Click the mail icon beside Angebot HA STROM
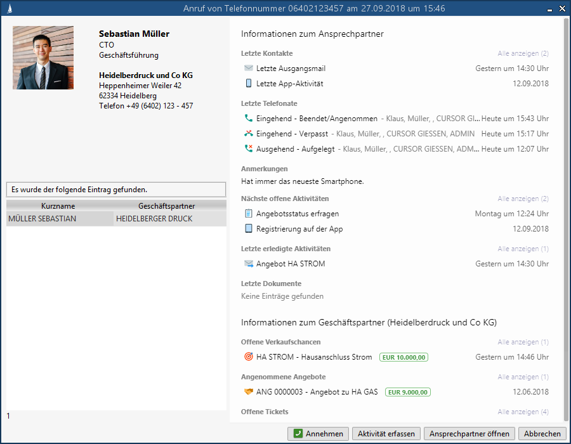571x444 pixels. click(248, 264)
